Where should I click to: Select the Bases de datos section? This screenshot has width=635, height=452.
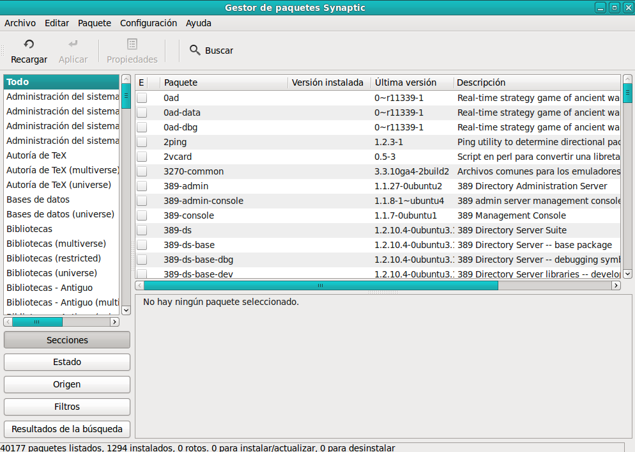[x=61, y=199]
